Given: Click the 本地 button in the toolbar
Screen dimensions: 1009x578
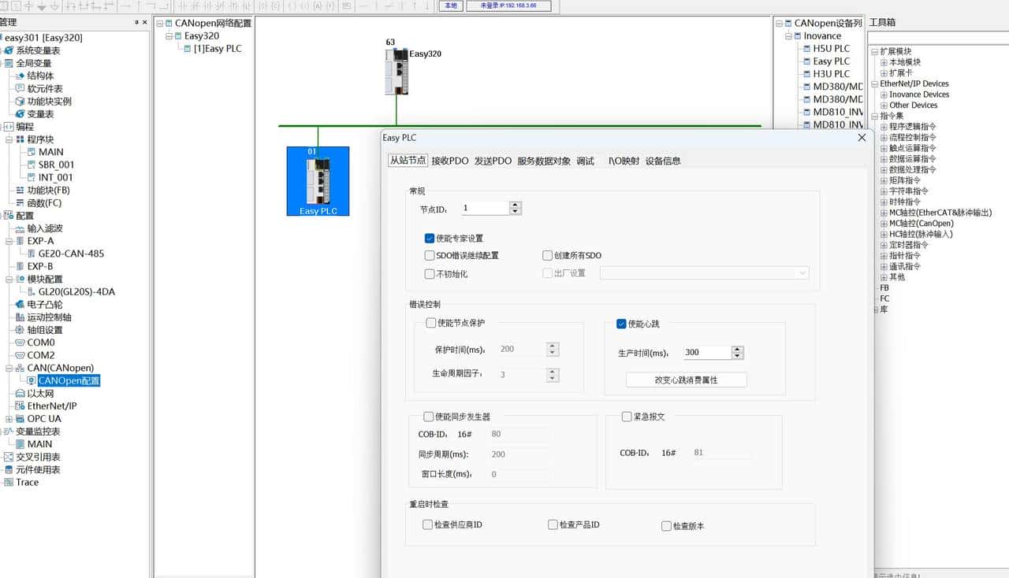Looking at the screenshot, I should (x=450, y=5).
